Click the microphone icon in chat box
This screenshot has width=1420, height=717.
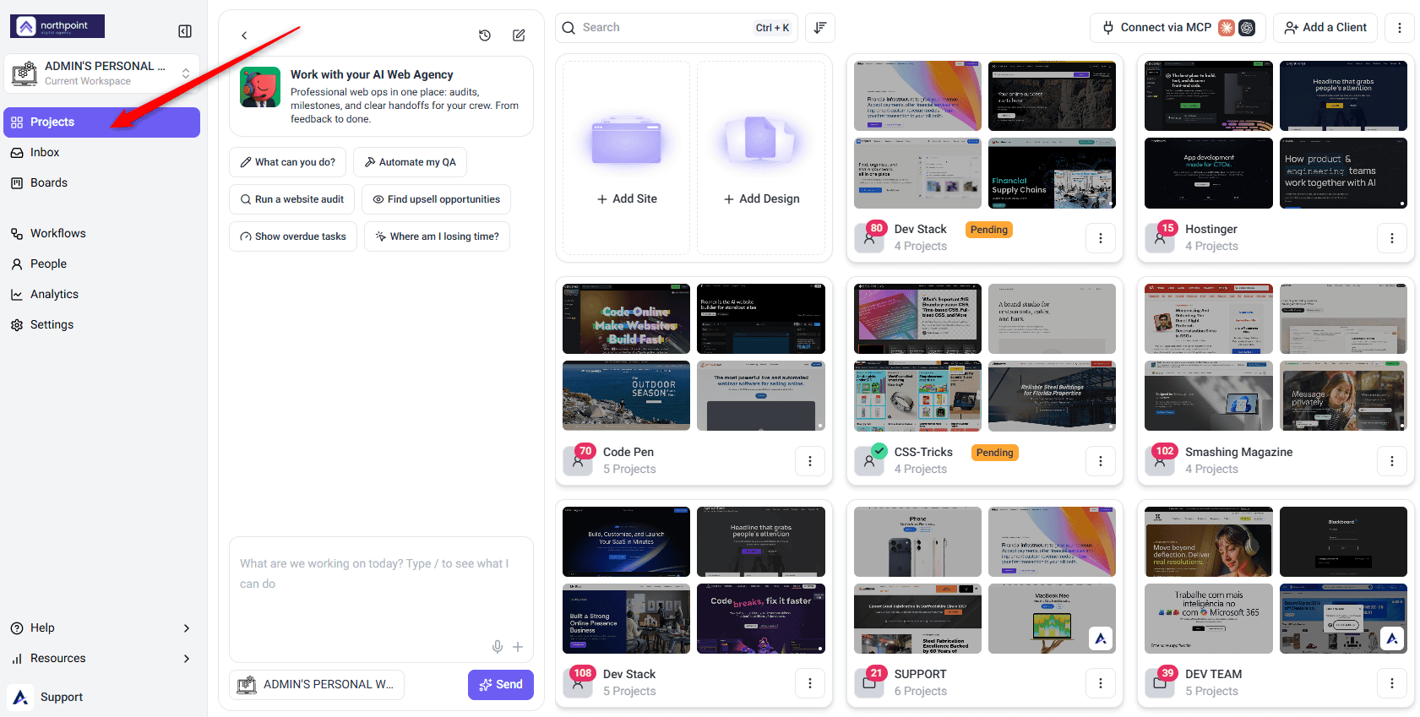(498, 647)
